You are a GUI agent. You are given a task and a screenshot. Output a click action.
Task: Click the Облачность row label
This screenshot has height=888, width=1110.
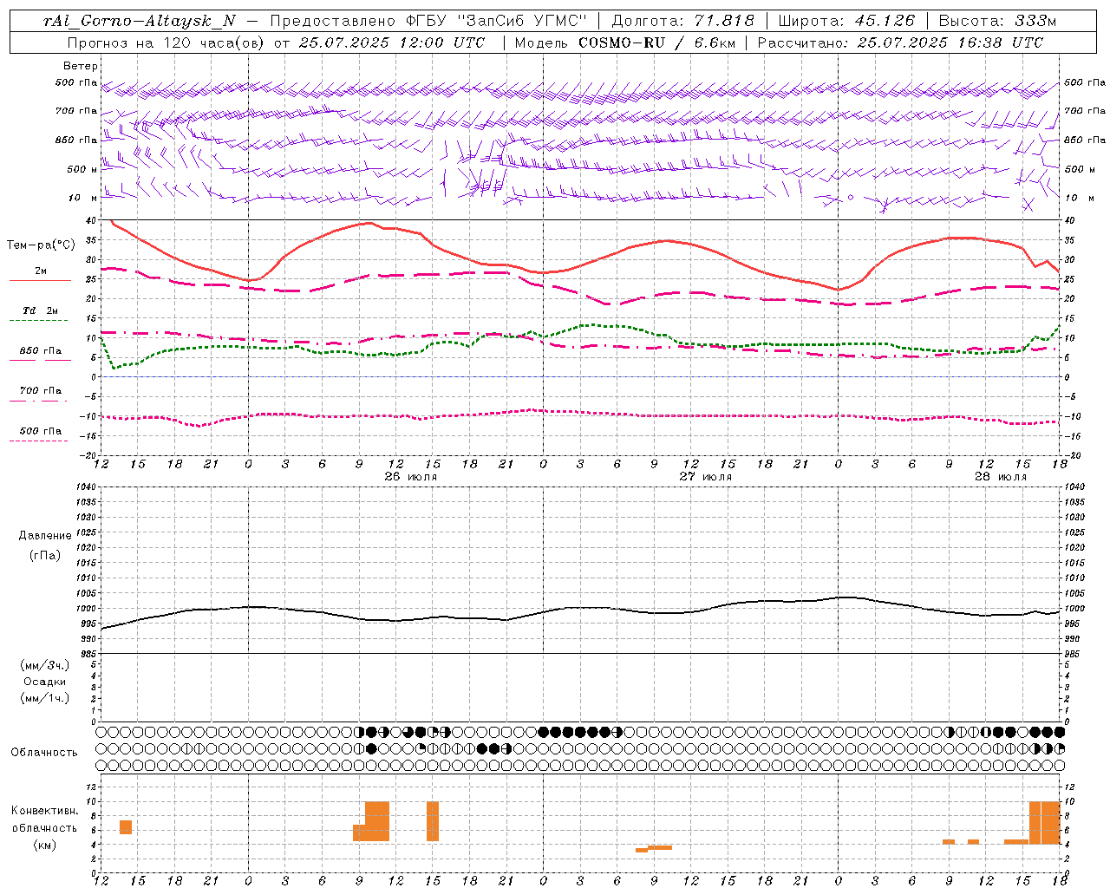44,753
